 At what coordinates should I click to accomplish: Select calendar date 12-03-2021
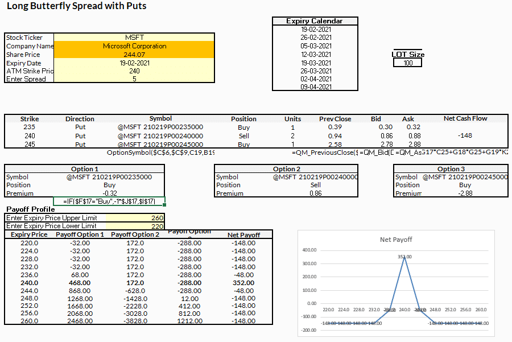tap(316, 54)
